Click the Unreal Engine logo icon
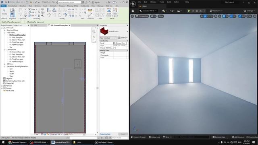258x145 pixels. (x=133, y=4)
